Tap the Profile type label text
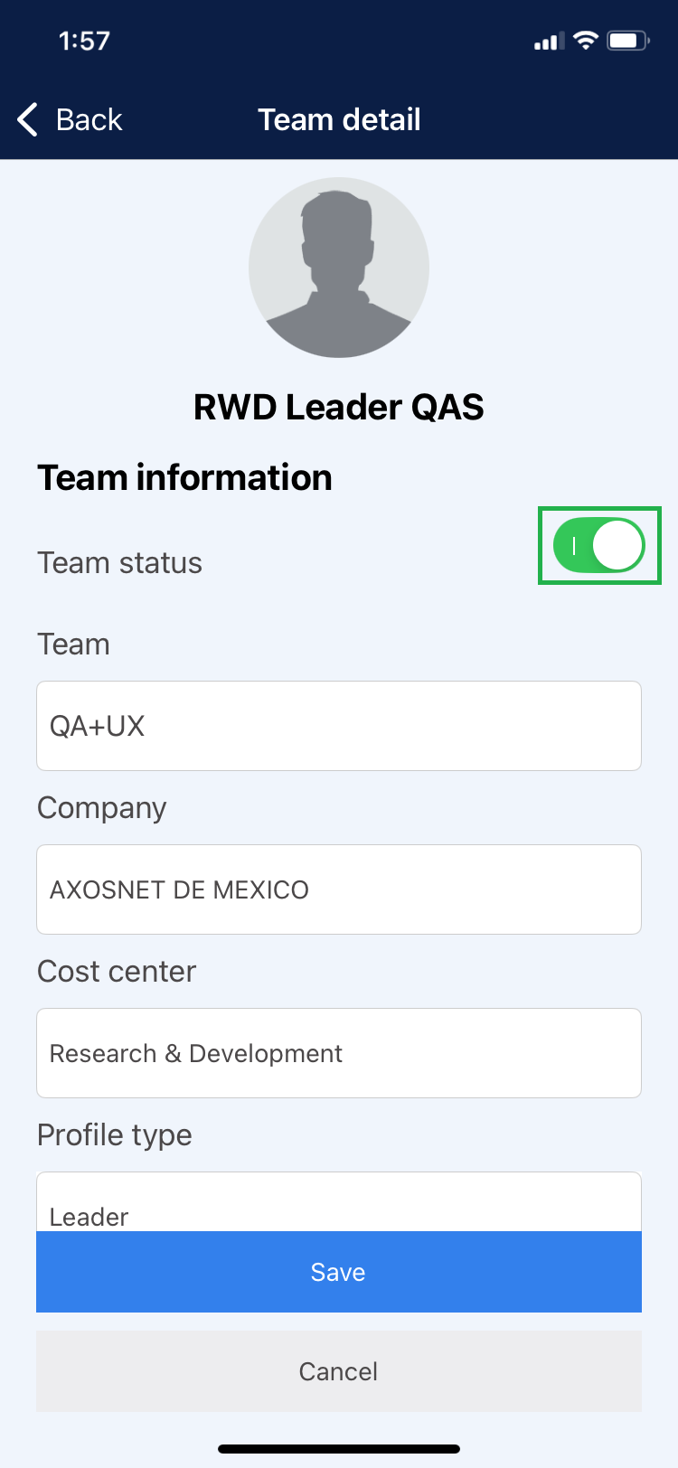Viewport: 678px width, 1468px height. pyautogui.click(x=115, y=1134)
